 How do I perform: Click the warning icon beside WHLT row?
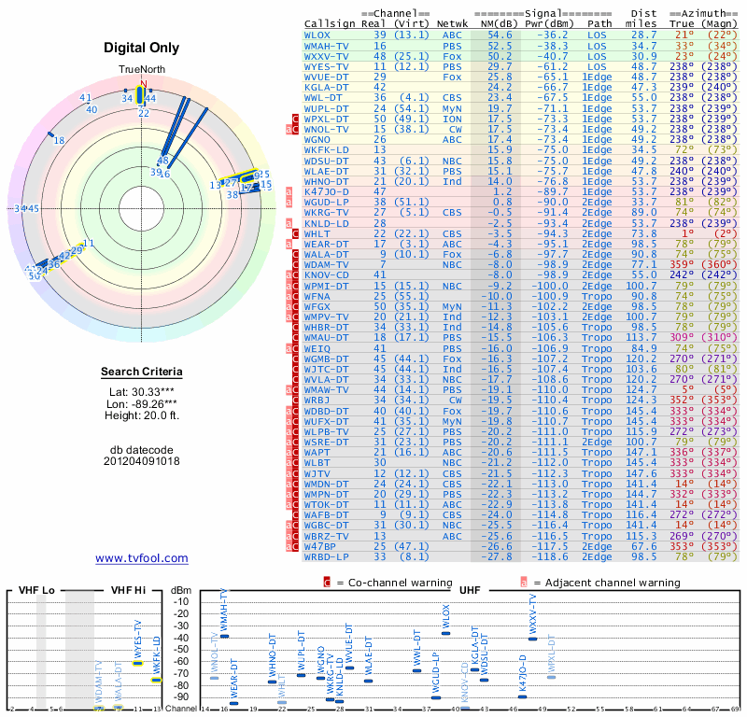tap(295, 234)
